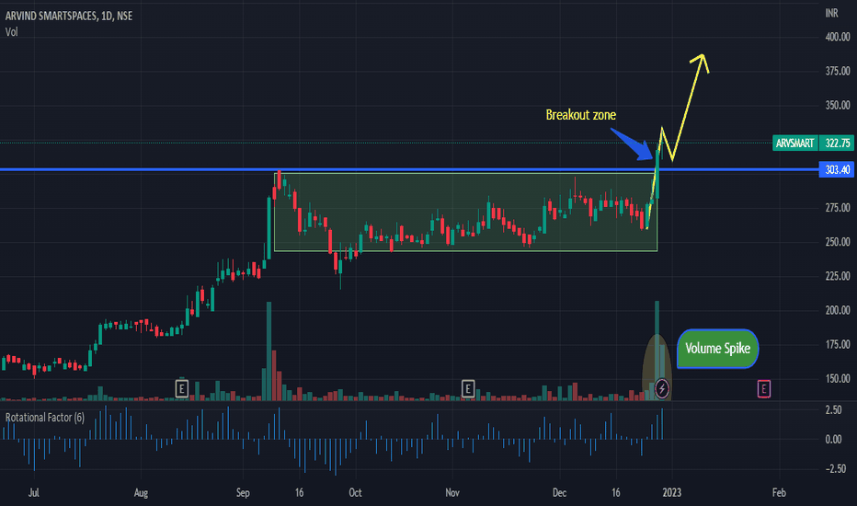Click the 350.00 price axis label
857x506 pixels.
(x=838, y=105)
